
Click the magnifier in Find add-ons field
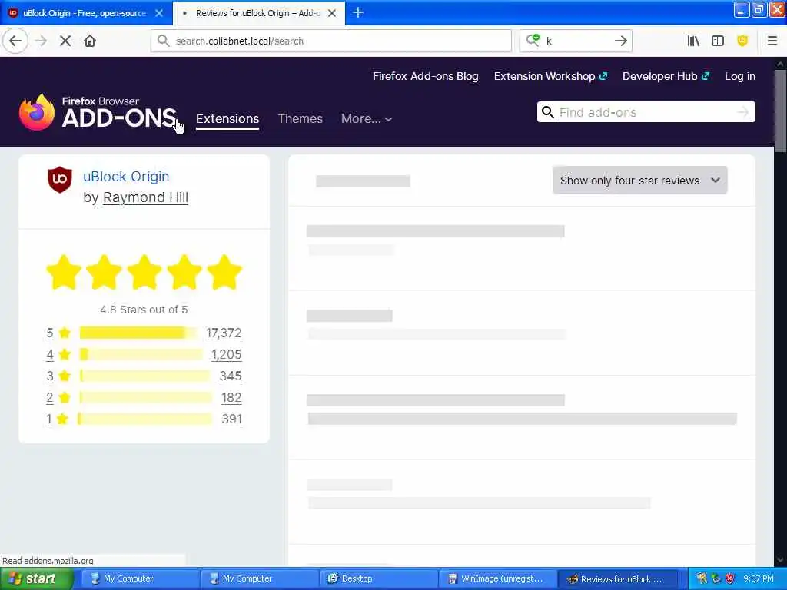(x=547, y=112)
